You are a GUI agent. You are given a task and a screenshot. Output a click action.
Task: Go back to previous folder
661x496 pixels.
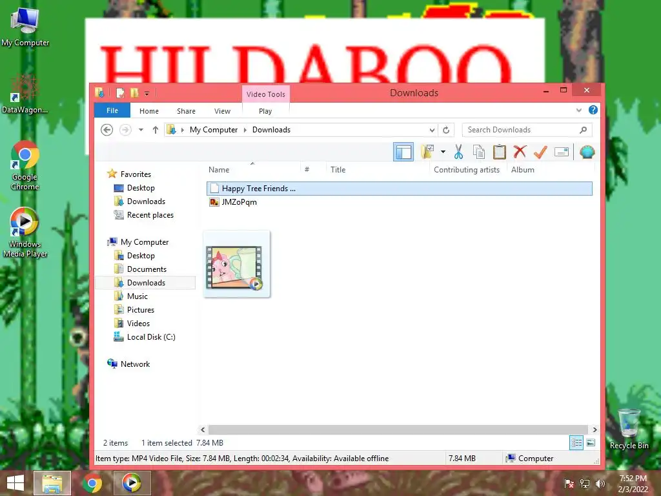click(x=107, y=130)
